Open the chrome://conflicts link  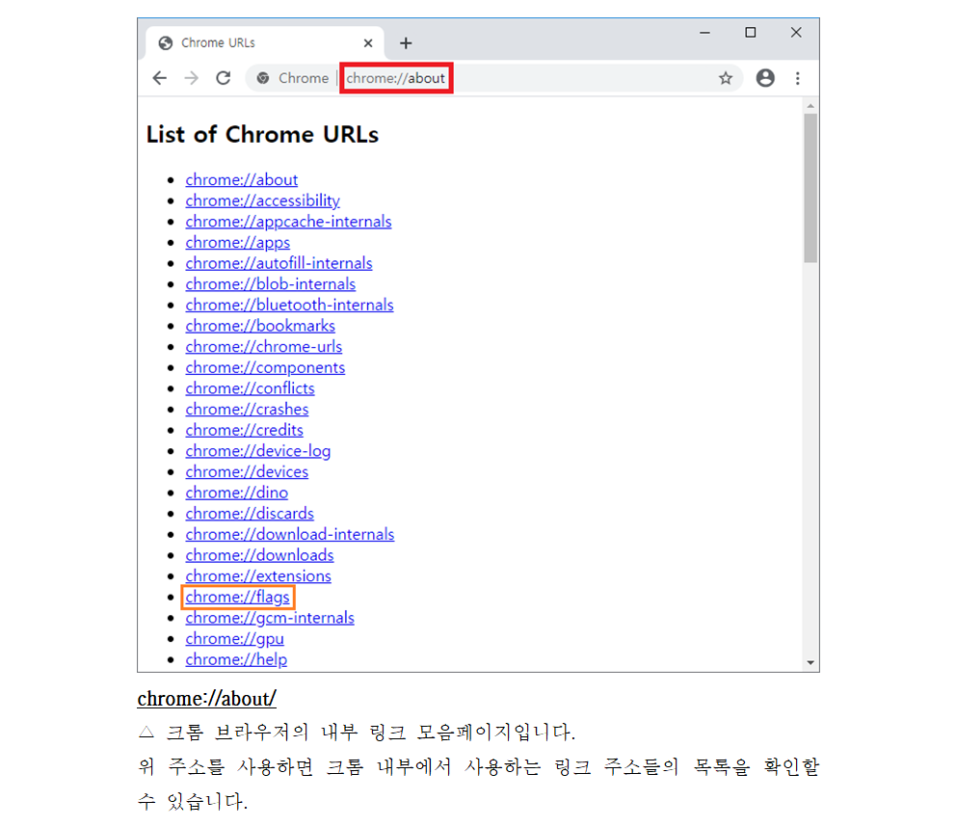click(x=250, y=388)
